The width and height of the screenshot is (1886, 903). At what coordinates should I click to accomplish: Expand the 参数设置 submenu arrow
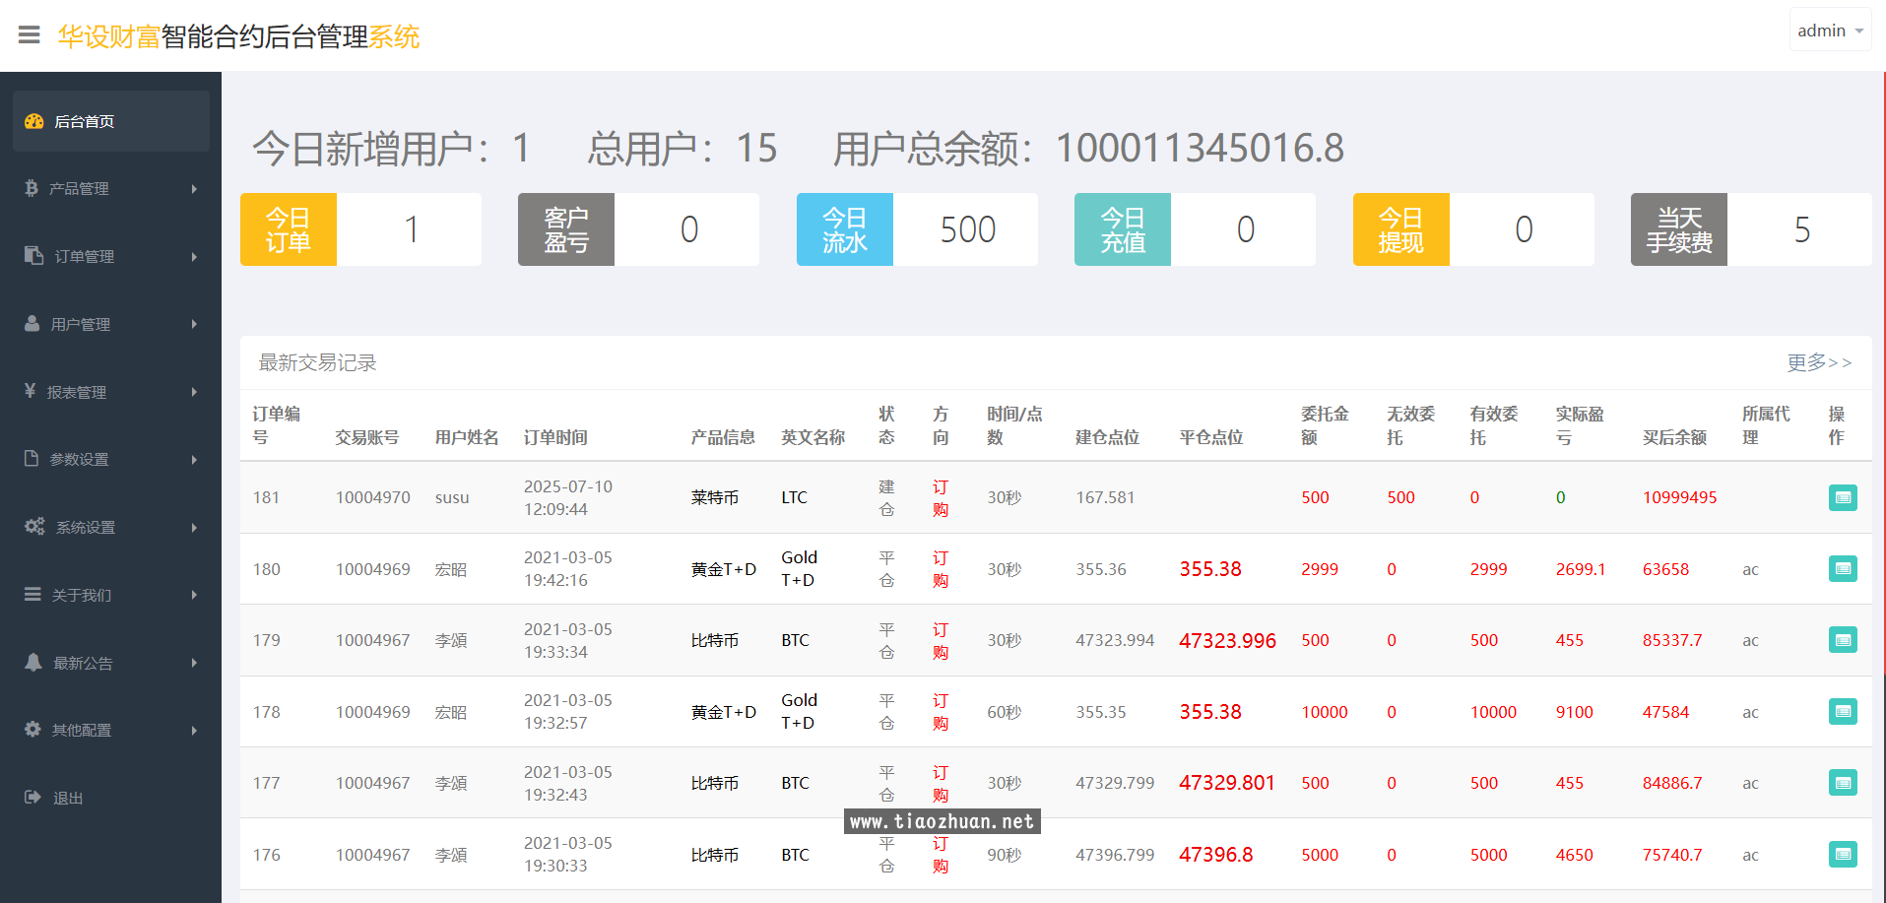[x=194, y=459]
